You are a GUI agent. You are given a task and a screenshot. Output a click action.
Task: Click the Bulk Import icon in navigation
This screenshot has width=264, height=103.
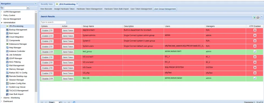point(7,33)
